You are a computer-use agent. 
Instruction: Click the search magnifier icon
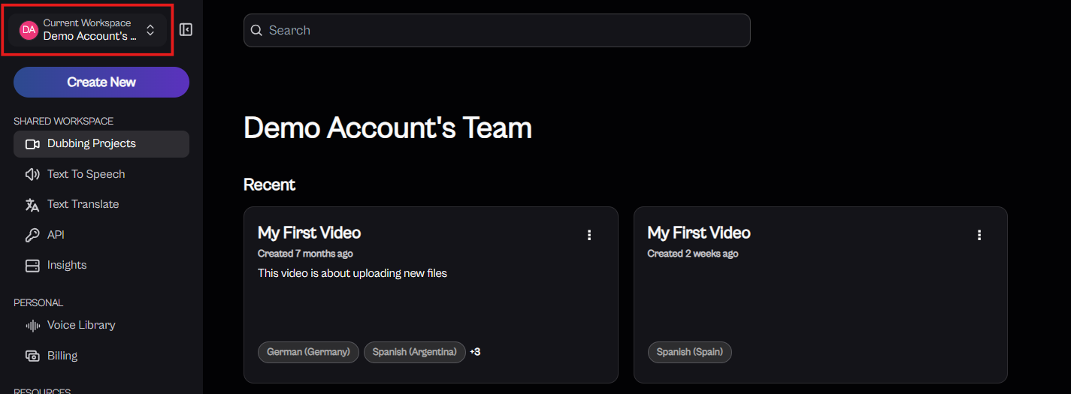[x=256, y=30]
